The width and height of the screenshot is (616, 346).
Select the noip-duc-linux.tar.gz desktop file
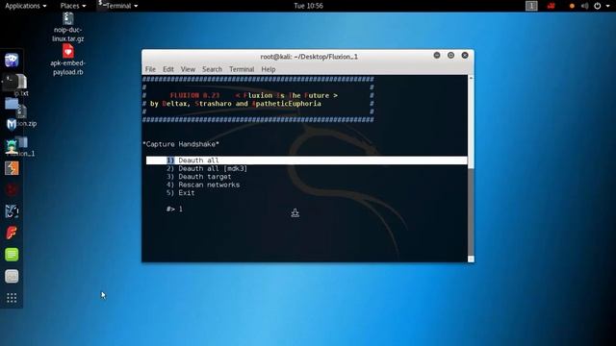click(68, 27)
